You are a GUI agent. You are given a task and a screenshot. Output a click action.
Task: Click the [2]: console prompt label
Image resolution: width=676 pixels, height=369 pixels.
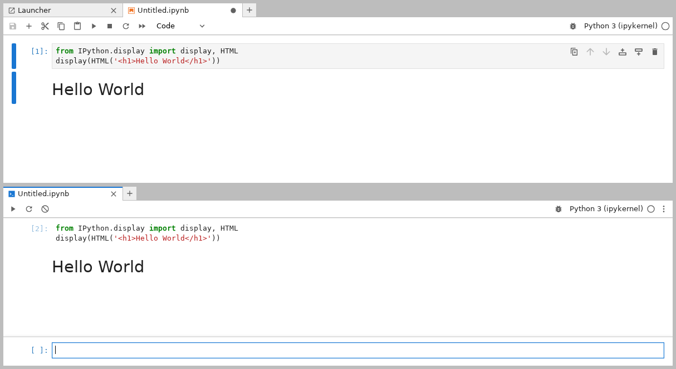pos(40,228)
